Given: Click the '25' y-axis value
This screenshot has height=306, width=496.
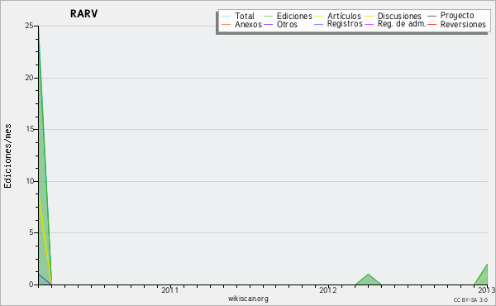Looking at the screenshot, I should (x=30, y=26).
